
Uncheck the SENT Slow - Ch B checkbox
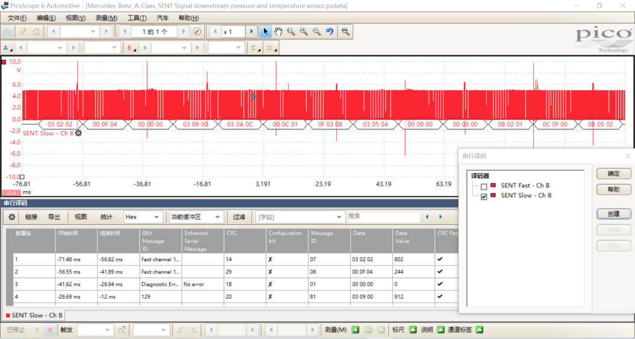pyautogui.click(x=484, y=197)
